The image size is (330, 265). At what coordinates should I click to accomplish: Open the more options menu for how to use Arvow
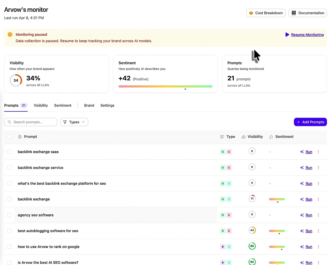coord(318,247)
